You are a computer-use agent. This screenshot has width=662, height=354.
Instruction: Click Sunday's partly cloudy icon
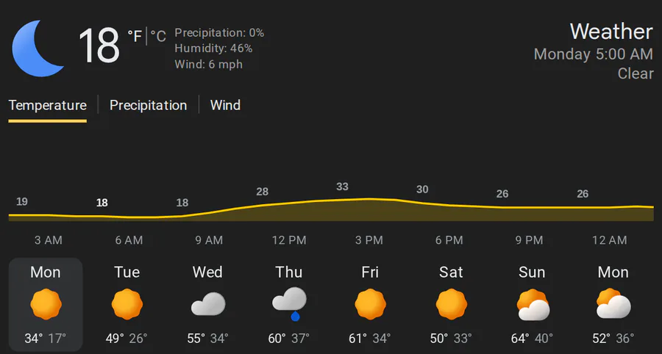tap(532, 304)
